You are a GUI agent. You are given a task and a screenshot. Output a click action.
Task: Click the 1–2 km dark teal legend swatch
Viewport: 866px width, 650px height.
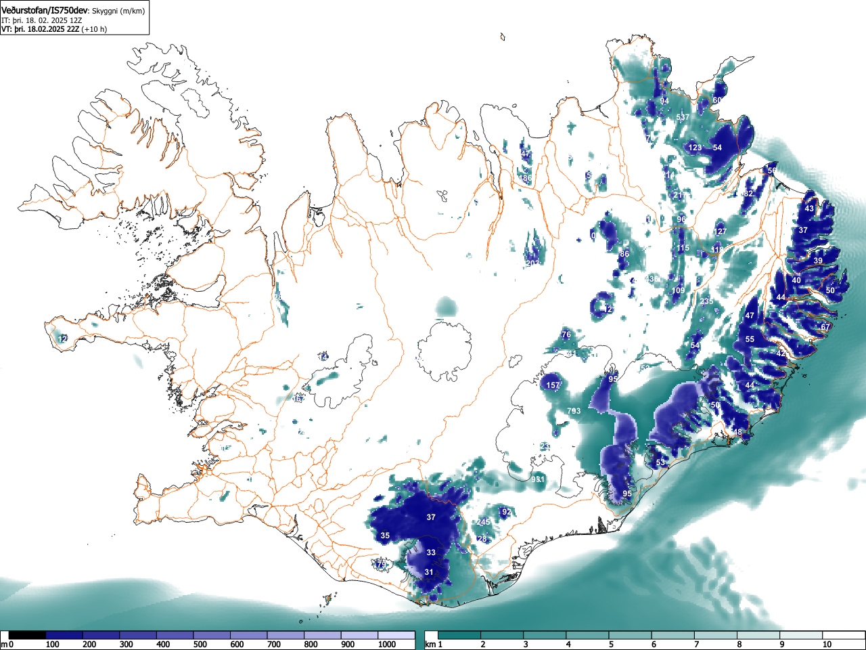460,635
